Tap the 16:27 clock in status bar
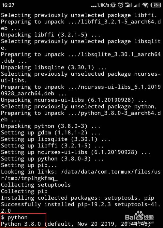 point(8,5)
